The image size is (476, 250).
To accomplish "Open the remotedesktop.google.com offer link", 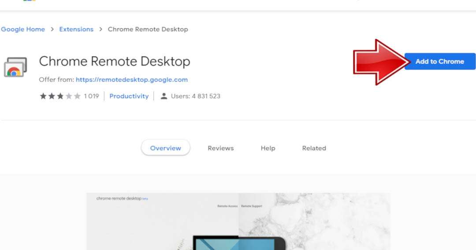I will [x=132, y=80].
